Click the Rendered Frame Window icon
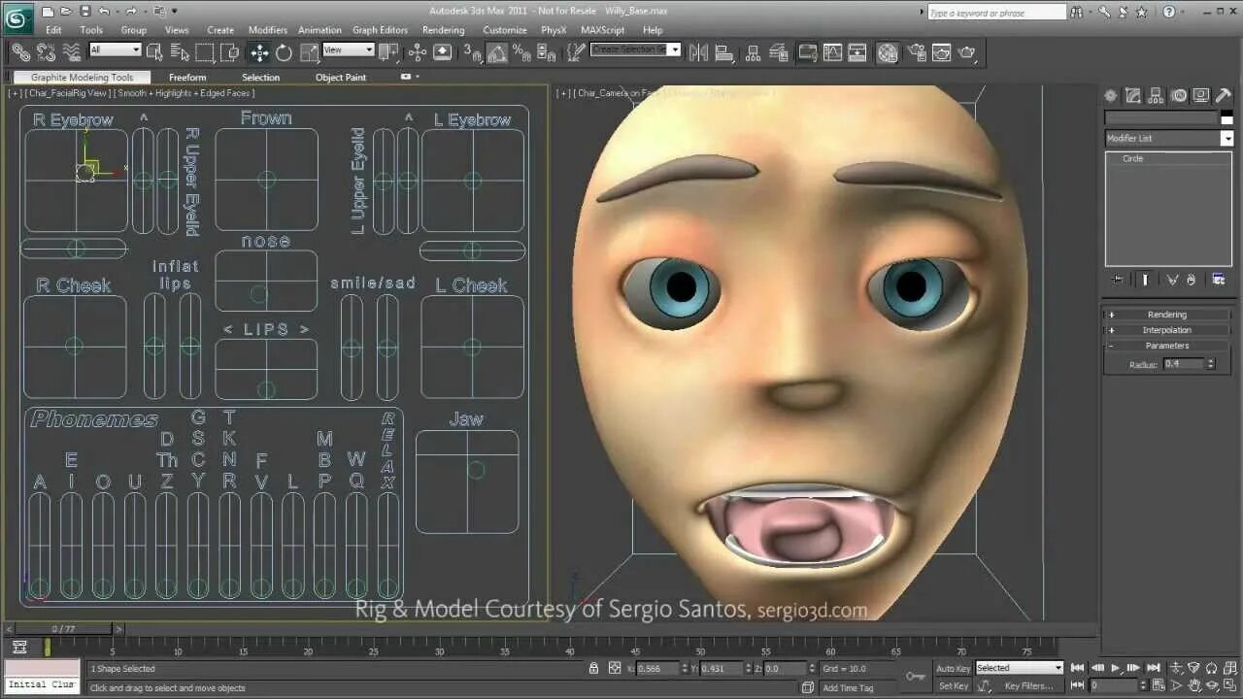 click(x=941, y=52)
